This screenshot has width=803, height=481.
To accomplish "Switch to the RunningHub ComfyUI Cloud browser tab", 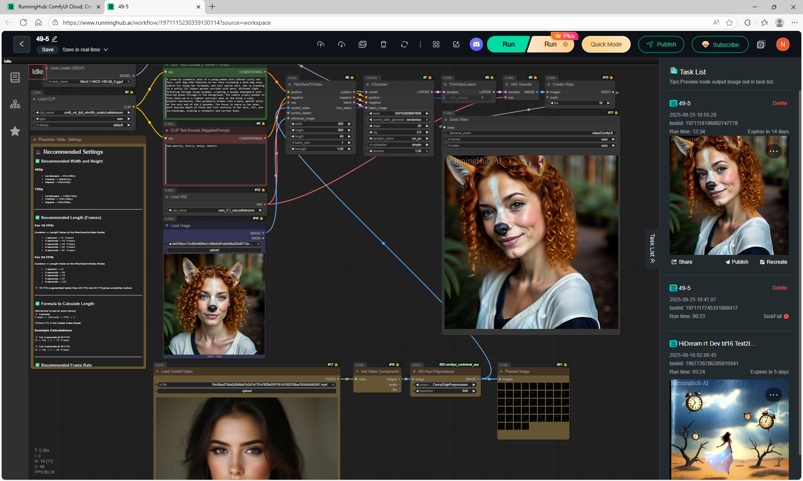I will 54,7.
